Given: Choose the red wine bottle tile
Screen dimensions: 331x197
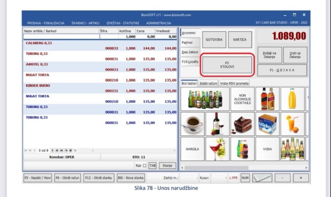Looking at the screenshot, I should [x=218, y=123].
